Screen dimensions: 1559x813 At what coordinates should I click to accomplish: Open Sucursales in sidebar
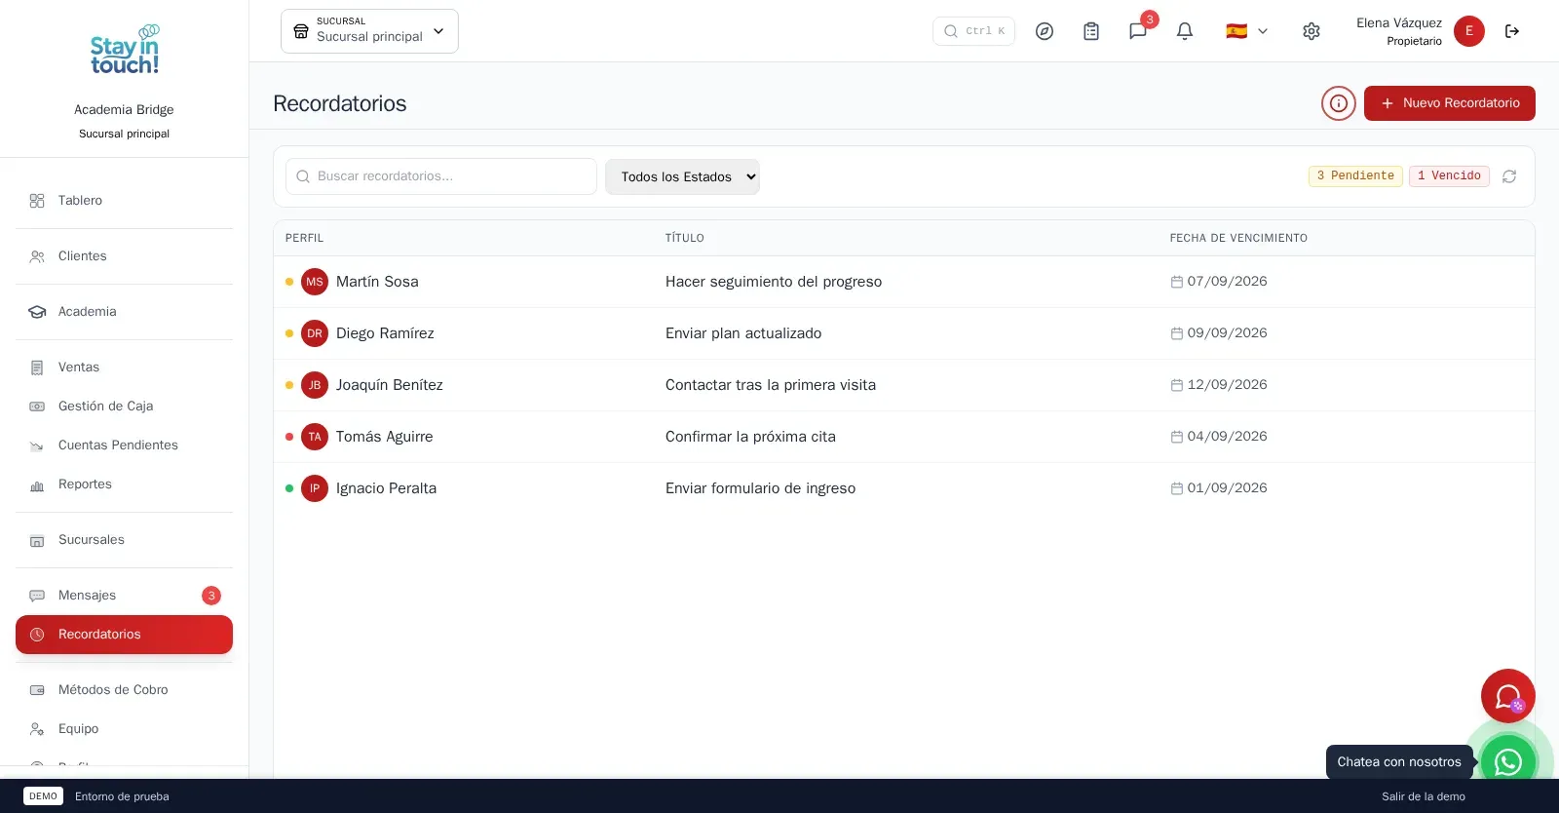(125, 540)
